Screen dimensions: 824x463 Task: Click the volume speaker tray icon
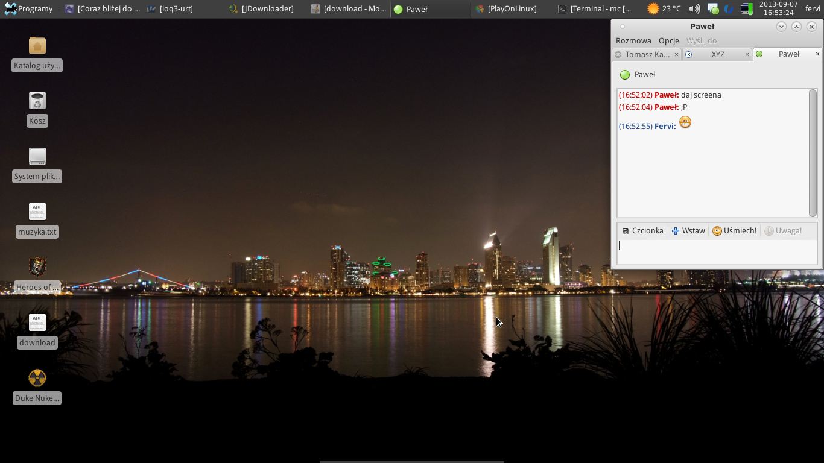pyautogui.click(x=695, y=9)
